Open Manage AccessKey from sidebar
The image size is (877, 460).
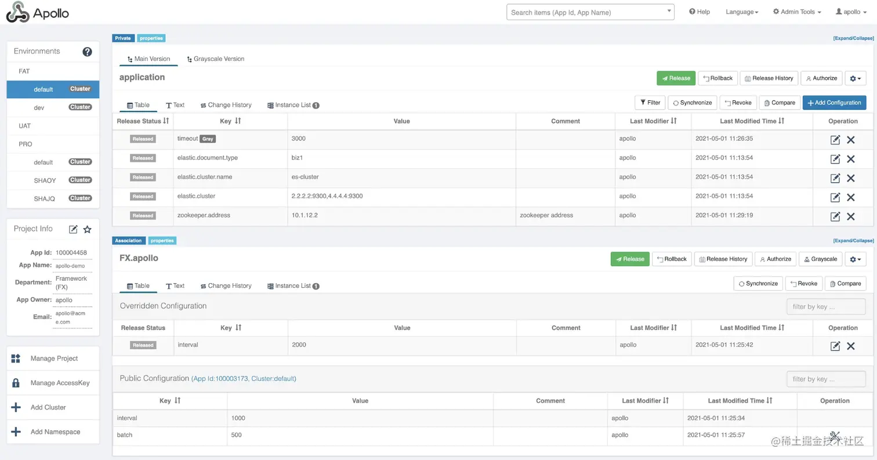point(53,383)
